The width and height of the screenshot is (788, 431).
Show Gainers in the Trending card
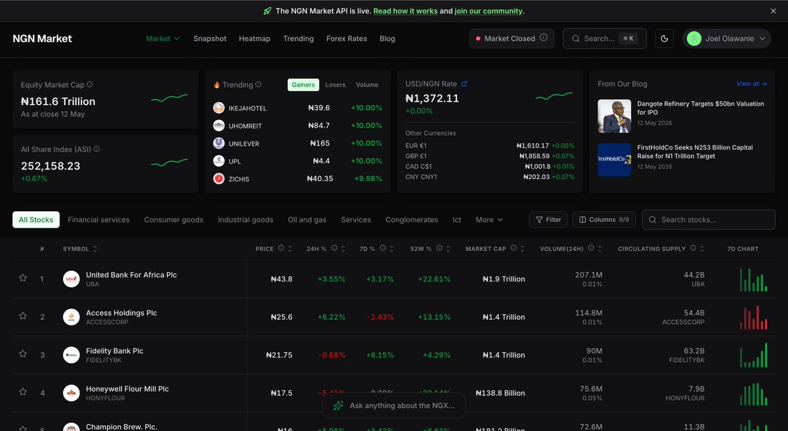(303, 85)
